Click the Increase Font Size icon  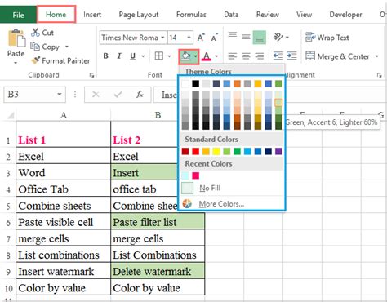click(201, 38)
